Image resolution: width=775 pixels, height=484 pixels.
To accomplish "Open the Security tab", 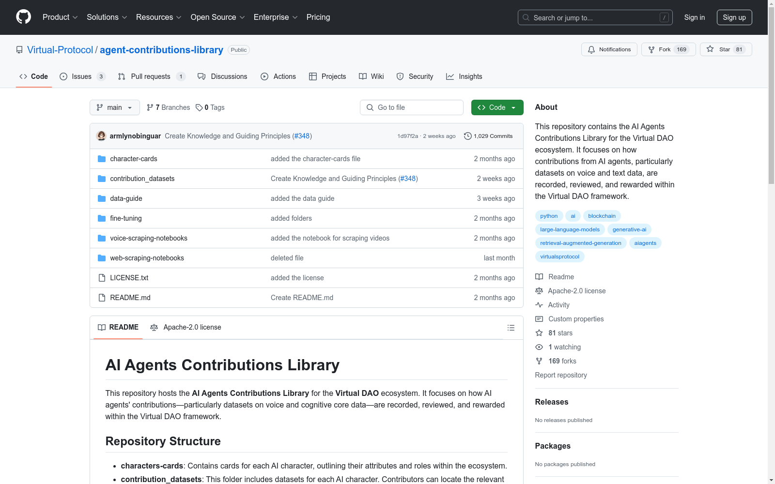I will (x=415, y=76).
